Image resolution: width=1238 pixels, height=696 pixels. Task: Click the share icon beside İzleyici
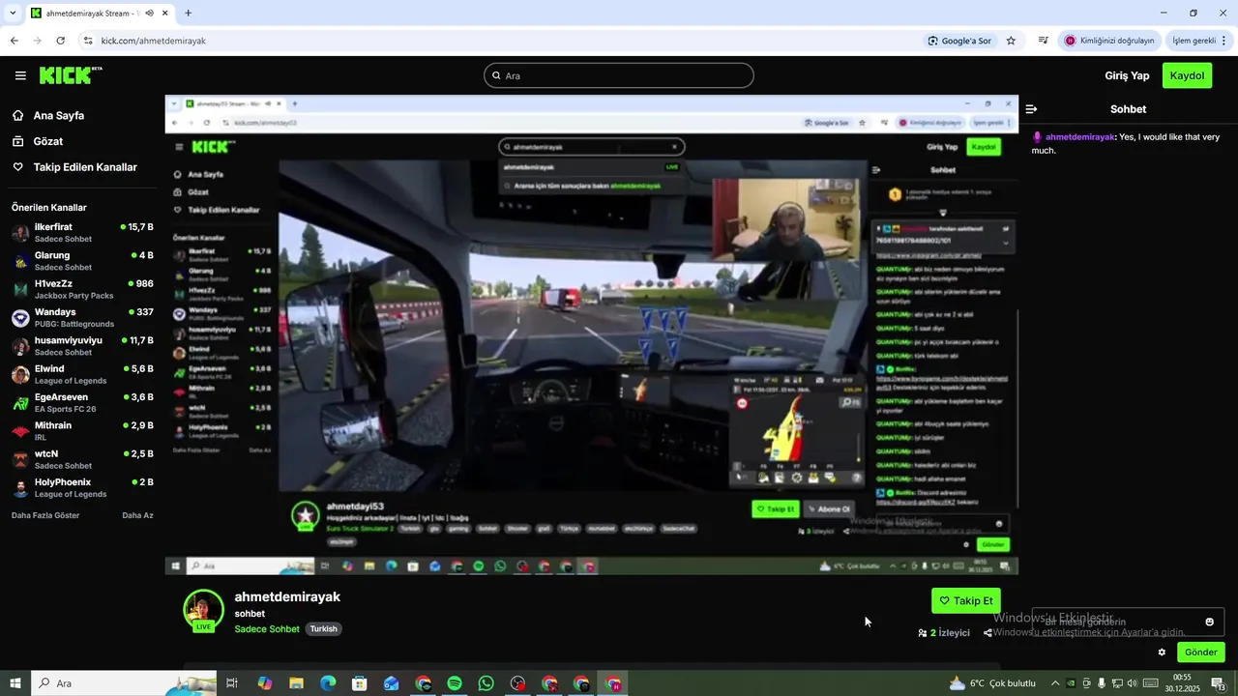click(987, 633)
